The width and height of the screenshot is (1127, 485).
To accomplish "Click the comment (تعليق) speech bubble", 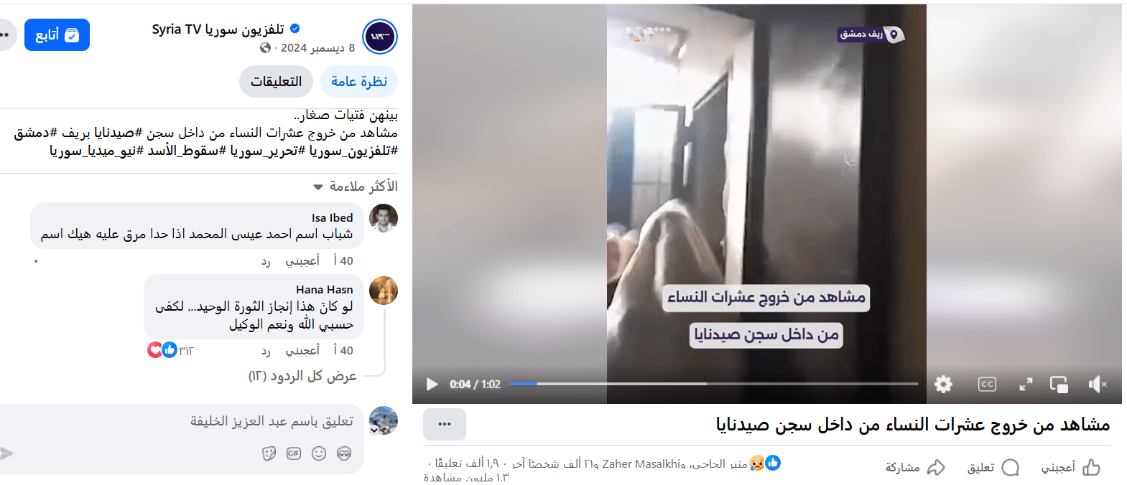I will click(993, 468).
